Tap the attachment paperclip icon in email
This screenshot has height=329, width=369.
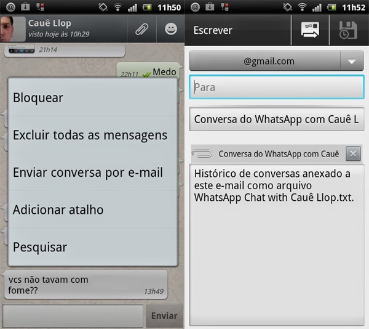pos(202,154)
